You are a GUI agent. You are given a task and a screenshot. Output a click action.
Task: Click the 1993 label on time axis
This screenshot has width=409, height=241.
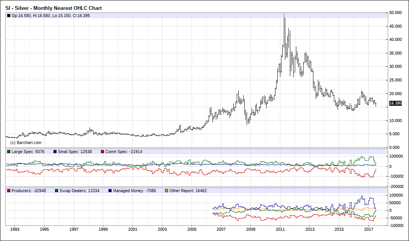pos(15,230)
